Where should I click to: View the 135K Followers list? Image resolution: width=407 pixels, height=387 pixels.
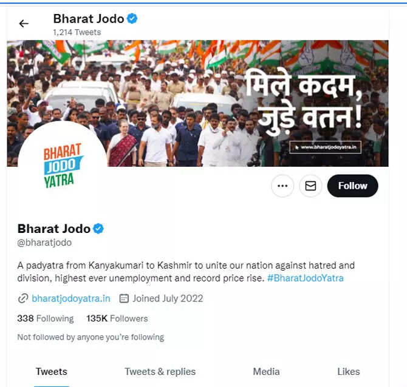tap(117, 318)
